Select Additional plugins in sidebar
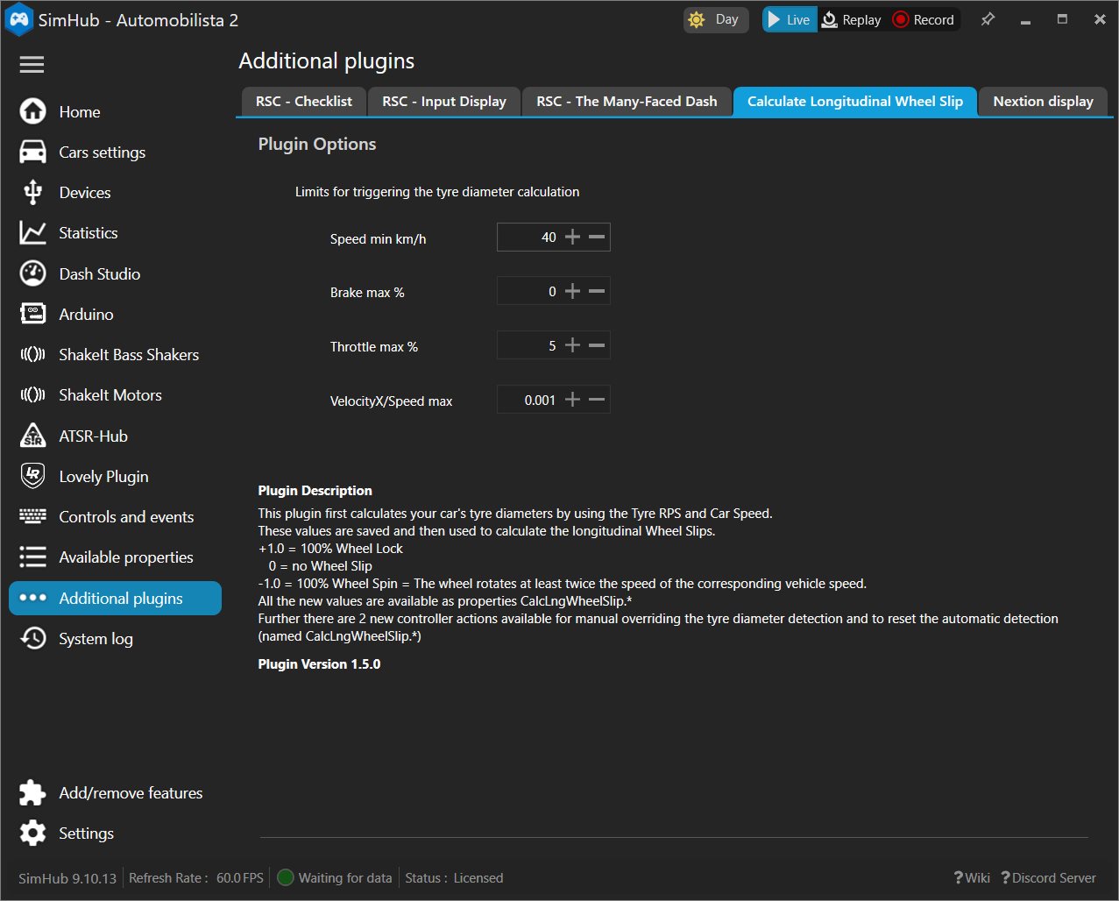The image size is (1119, 901). (x=115, y=598)
